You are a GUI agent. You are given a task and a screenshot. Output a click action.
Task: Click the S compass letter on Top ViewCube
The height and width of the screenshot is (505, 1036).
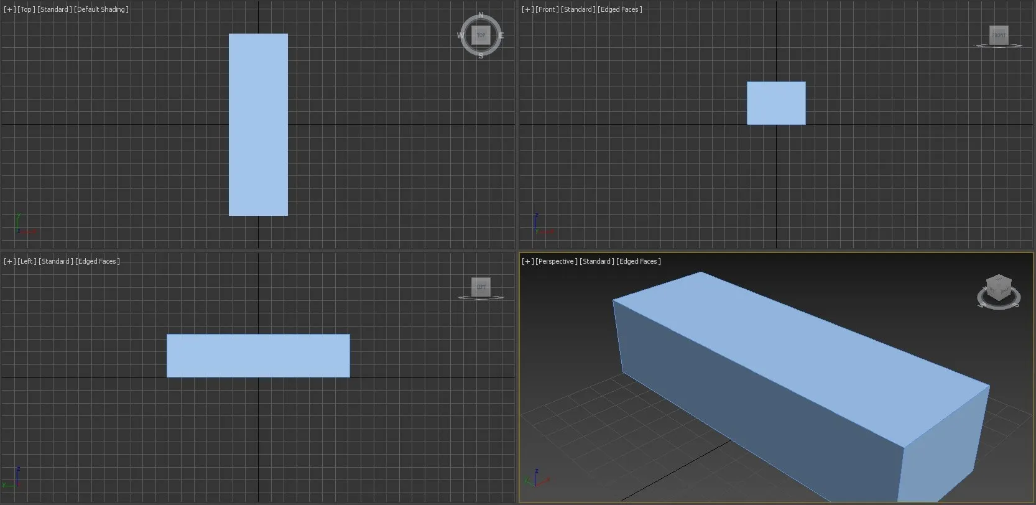pos(481,56)
